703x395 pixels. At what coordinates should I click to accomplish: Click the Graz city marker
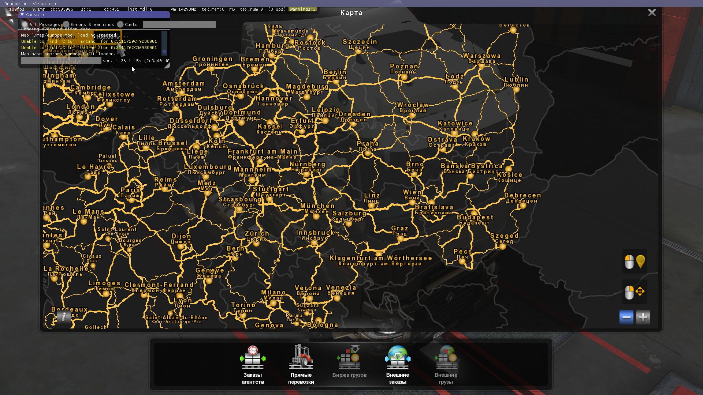(401, 239)
